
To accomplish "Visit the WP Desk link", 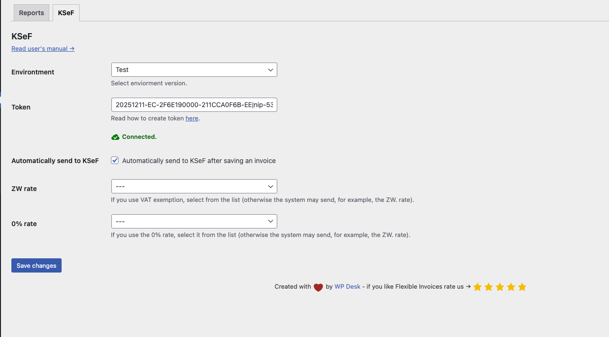I will (x=347, y=287).
